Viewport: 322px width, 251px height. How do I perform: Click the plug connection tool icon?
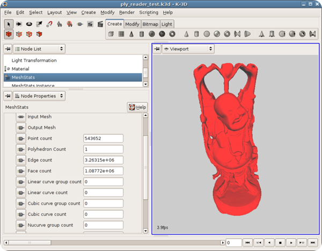[x=80, y=24]
